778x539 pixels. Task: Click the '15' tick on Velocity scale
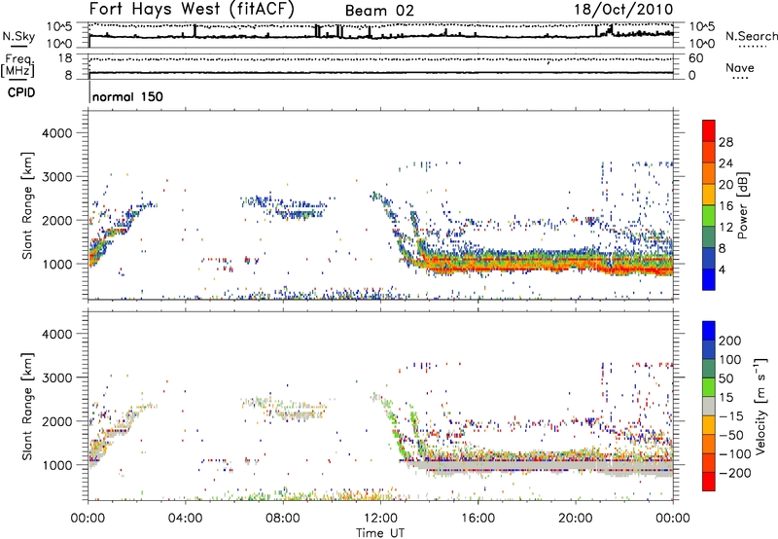point(725,397)
